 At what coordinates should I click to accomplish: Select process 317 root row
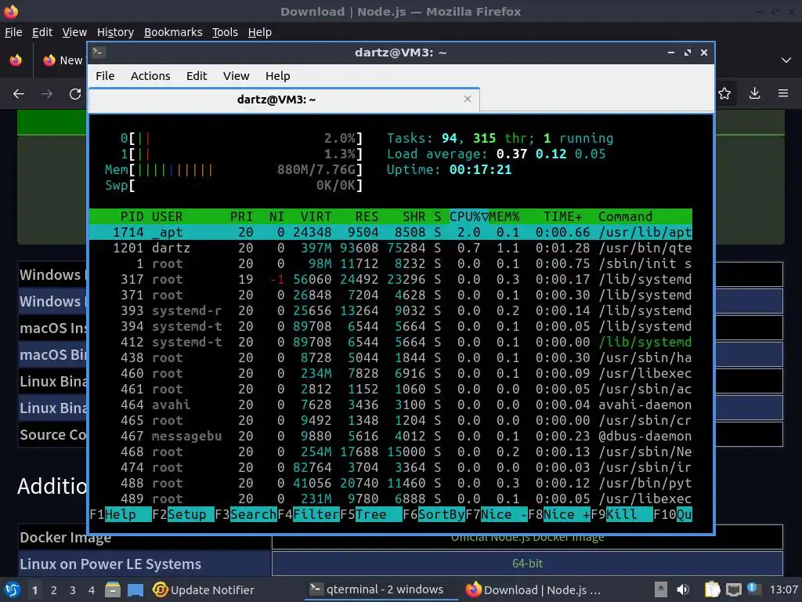point(391,279)
